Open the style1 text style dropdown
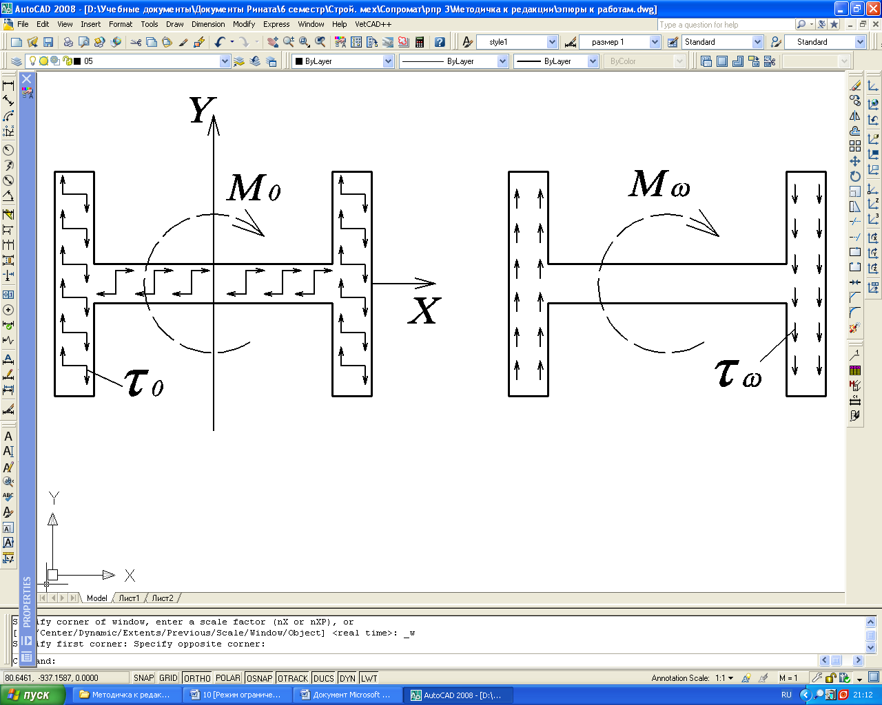 (552, 42)
